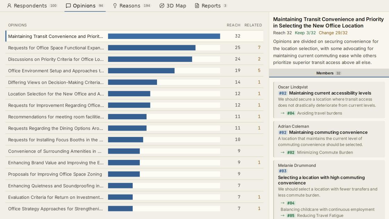Select Discussions on Priority Criteria row
The height and width of the screenshot is (219, 389).
134,59
